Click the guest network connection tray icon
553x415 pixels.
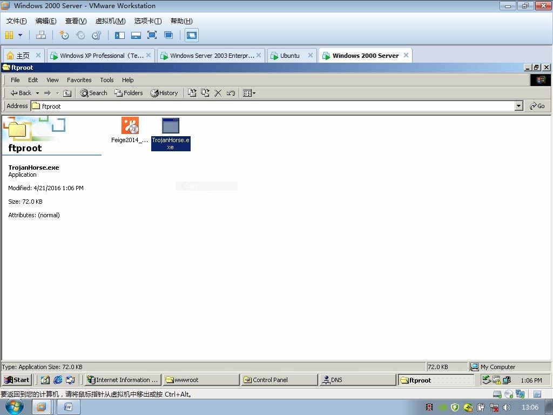point(507,380)
